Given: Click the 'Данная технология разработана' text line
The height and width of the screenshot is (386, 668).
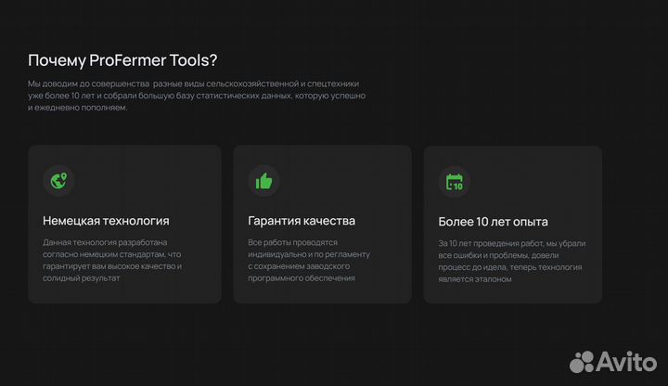Looking at the screenshot, I should [106, 242].
